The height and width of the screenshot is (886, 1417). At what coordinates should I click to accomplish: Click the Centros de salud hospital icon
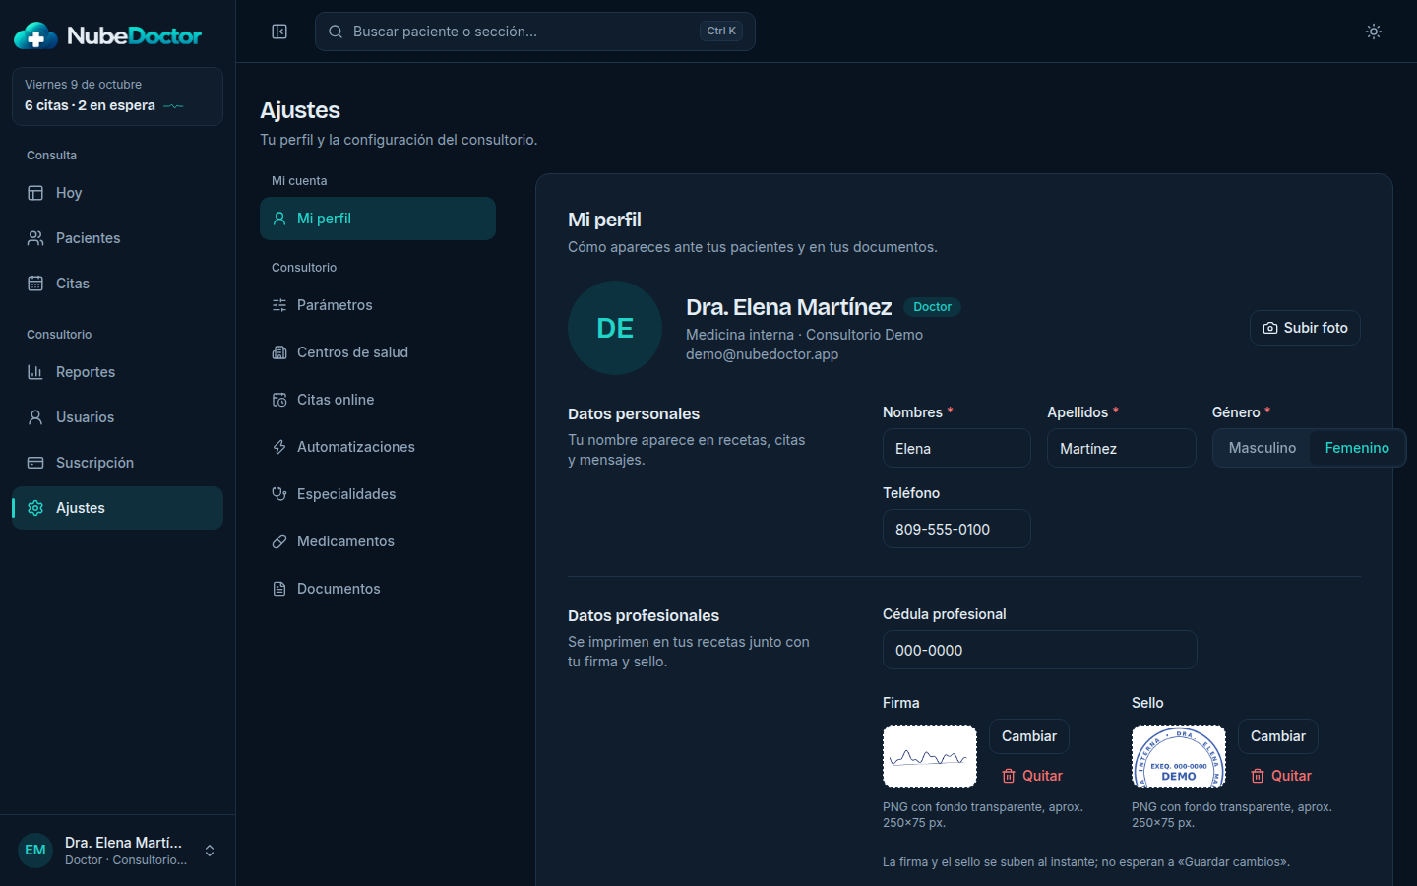tap(279, 352)
